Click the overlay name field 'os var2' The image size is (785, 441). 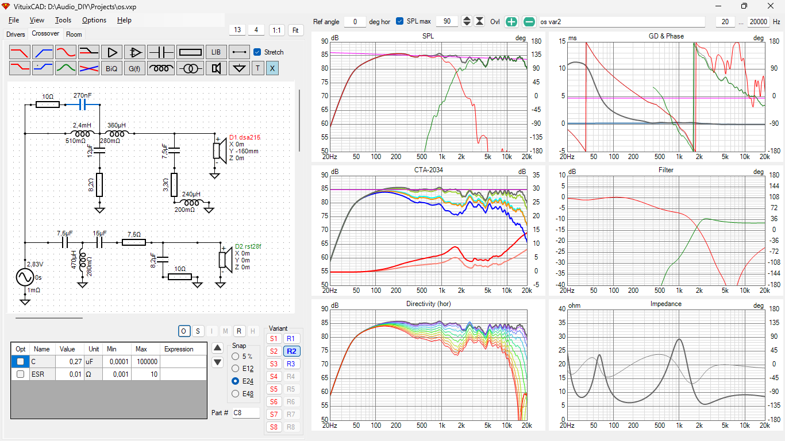pos(622,22)
